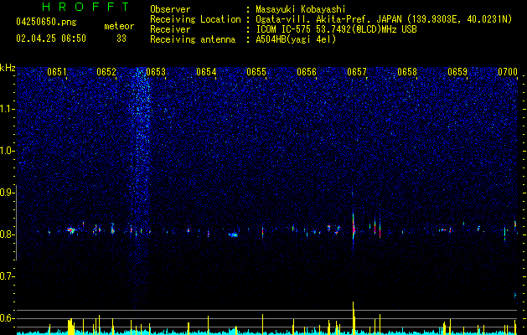Click the 0655 time marker

[x=256, y=72]
